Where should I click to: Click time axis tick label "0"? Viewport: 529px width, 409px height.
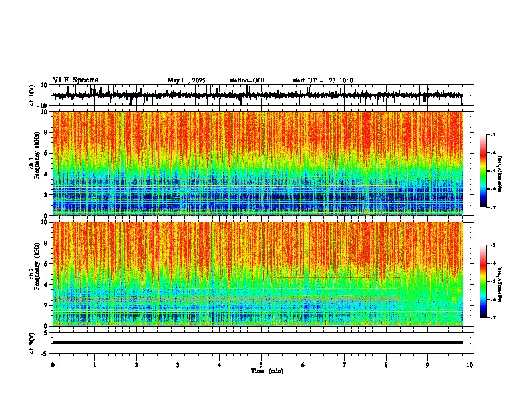point(53,365)
